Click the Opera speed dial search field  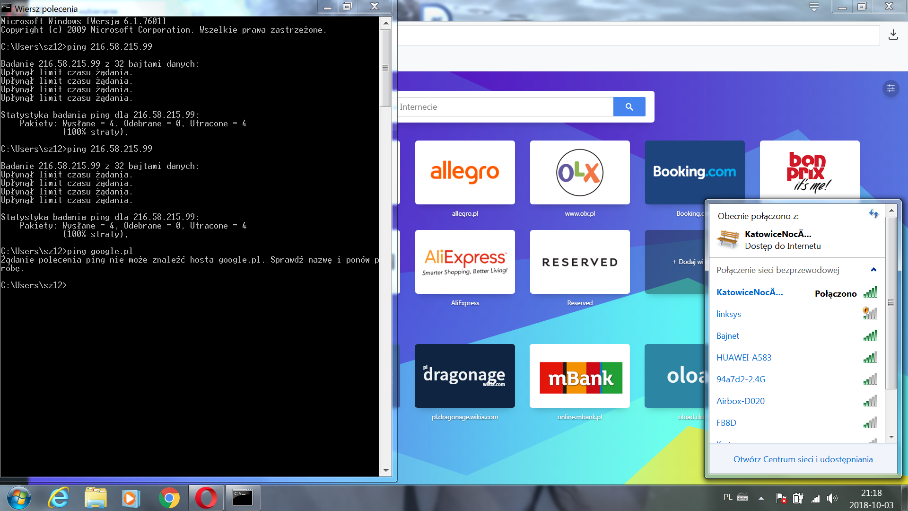[506, 107]
